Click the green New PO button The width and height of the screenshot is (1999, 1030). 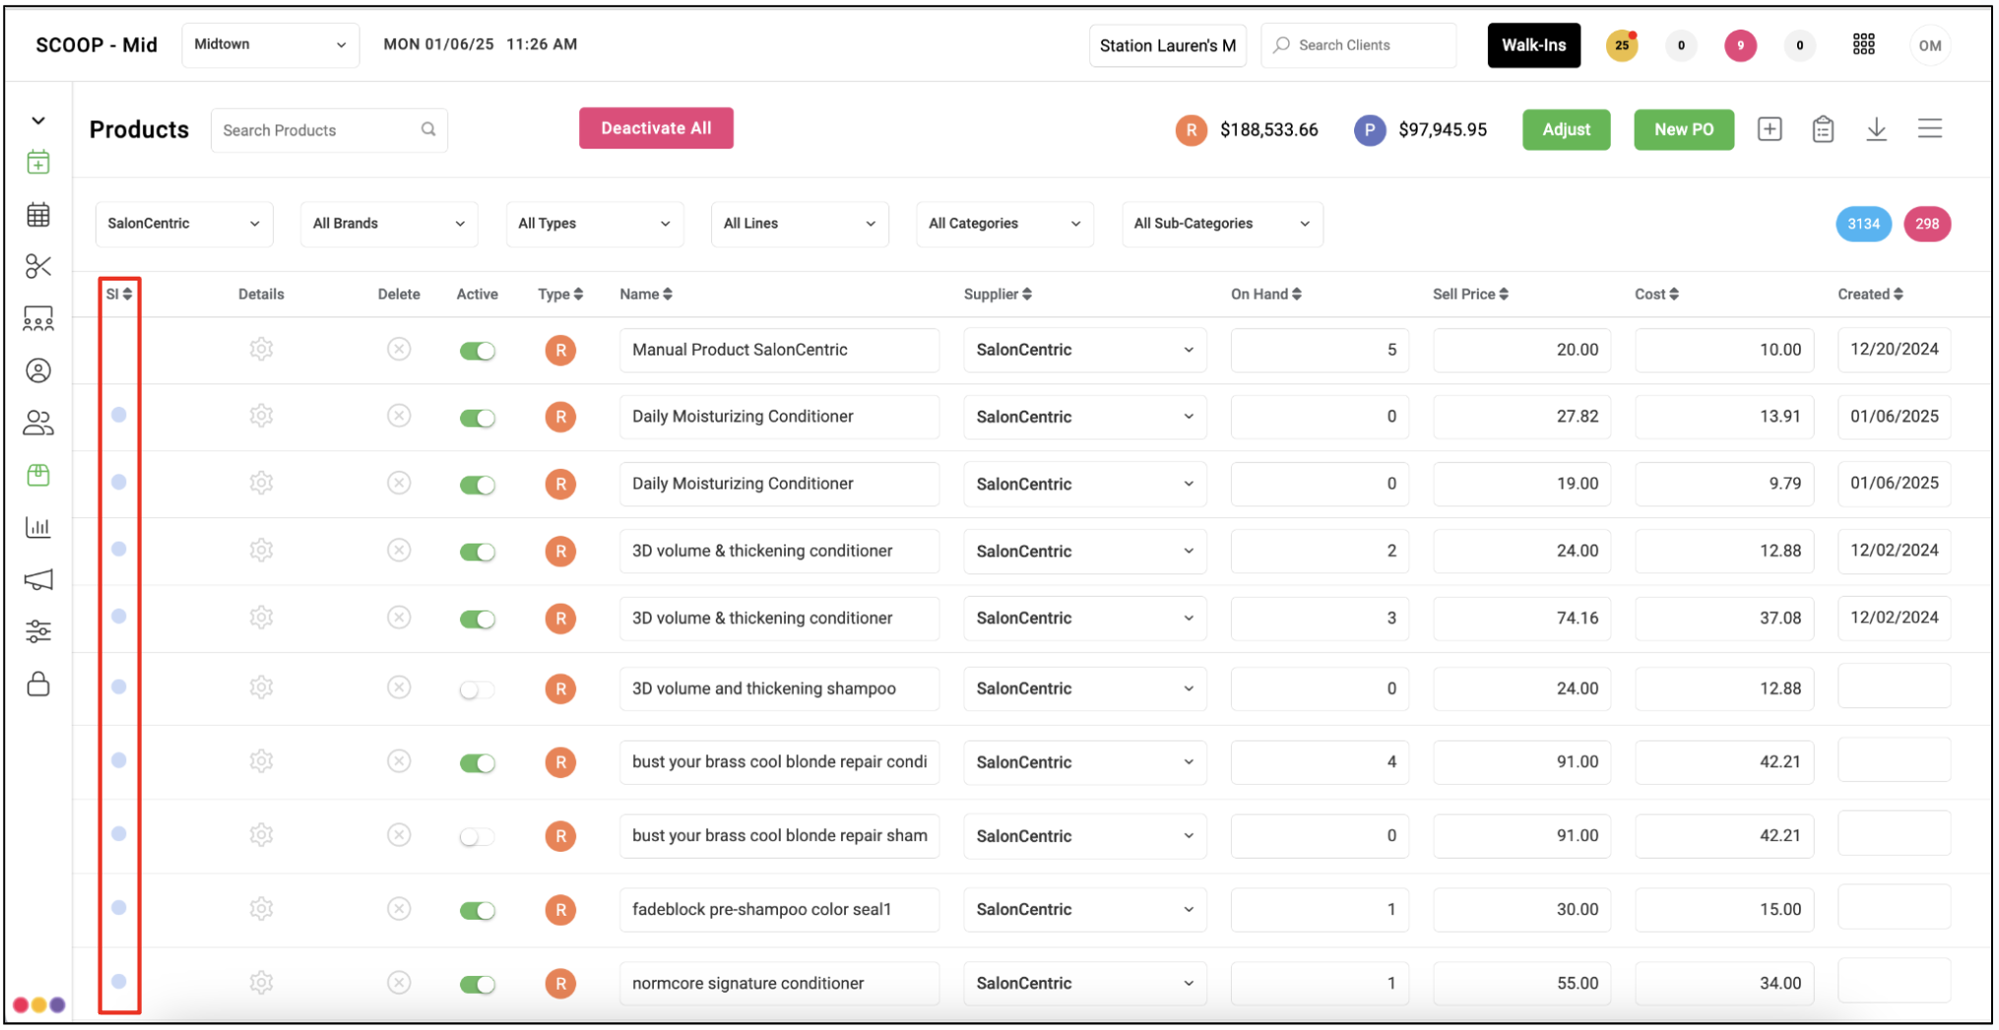coord(1684,129)
